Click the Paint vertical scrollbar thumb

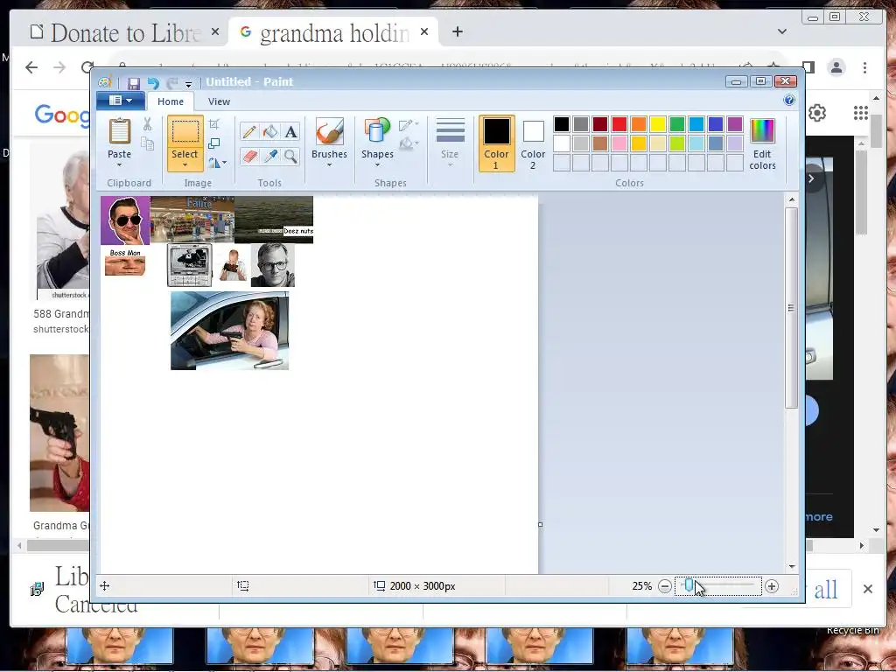pyautogui.click(x=791, y=307)
